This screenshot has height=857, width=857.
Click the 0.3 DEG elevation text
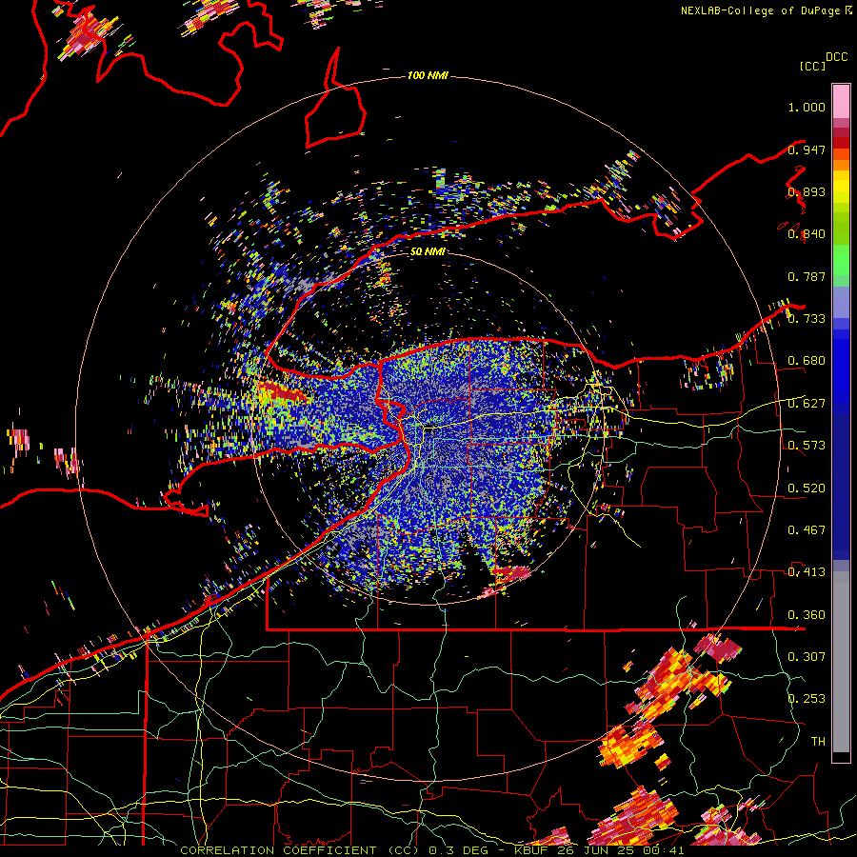(x=459, y=850)
